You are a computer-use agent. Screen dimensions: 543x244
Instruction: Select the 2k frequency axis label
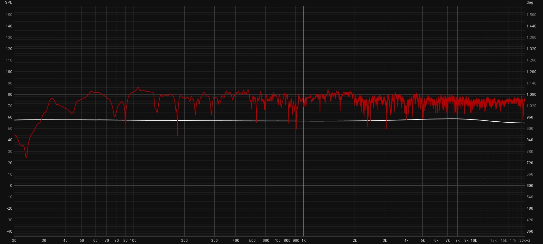click(355, 241)
